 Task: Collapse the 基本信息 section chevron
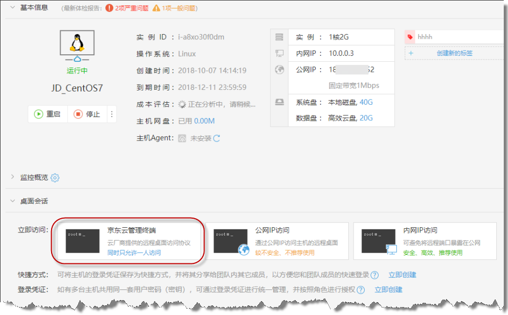(x=13, y=7)
